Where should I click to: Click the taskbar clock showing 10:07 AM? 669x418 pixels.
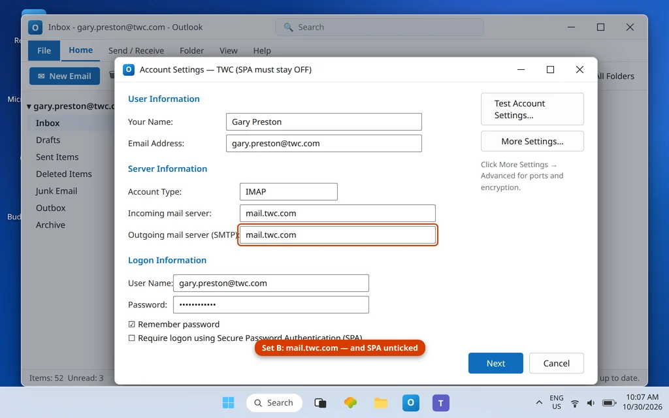(x=642, y=402)
